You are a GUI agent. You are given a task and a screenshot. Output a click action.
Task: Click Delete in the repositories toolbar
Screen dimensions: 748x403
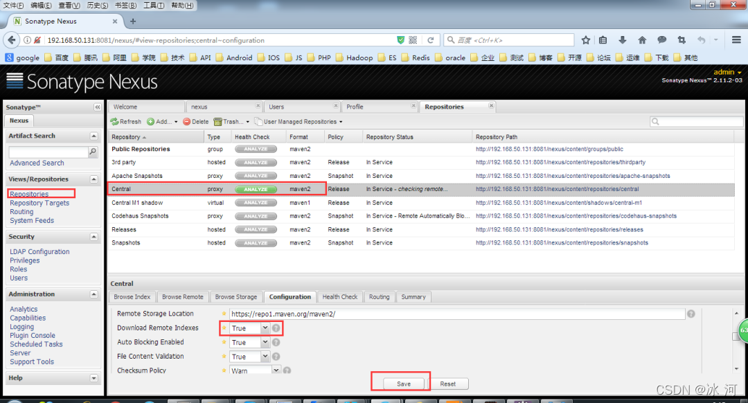click(x=196, y=122)
